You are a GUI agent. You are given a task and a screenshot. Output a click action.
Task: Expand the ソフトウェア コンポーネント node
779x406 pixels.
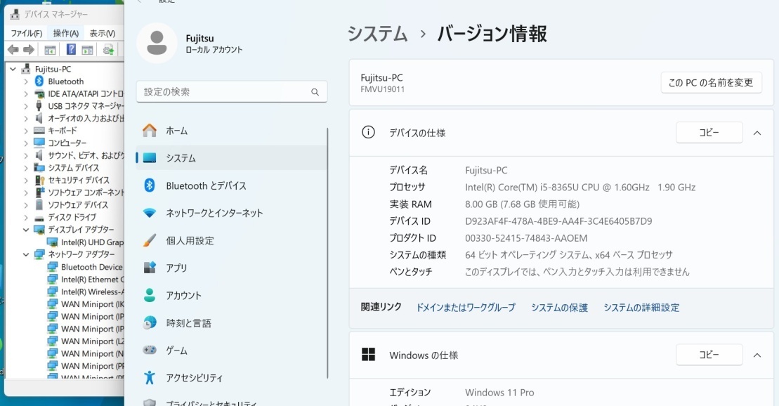pos(26,192)
